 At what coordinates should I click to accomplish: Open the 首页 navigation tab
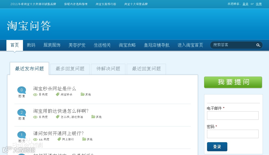pyautogui.click(x=15, y=45)
